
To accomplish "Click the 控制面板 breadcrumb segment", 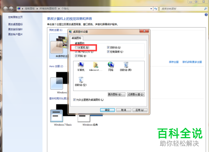I will [30, 9].
